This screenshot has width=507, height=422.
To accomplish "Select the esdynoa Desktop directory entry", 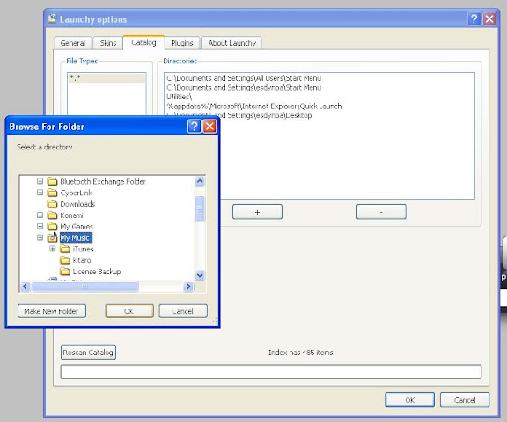I will coord(239,115).
